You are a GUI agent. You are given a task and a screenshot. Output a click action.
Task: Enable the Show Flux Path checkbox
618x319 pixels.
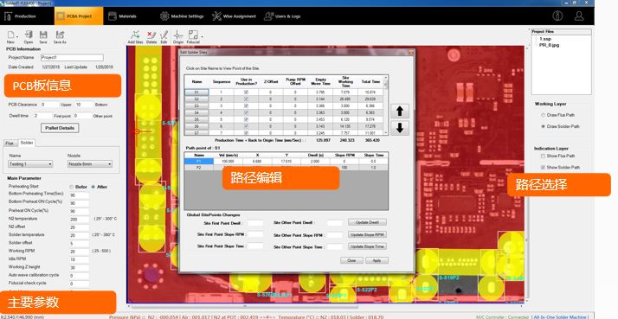click(x=543, y=156)
